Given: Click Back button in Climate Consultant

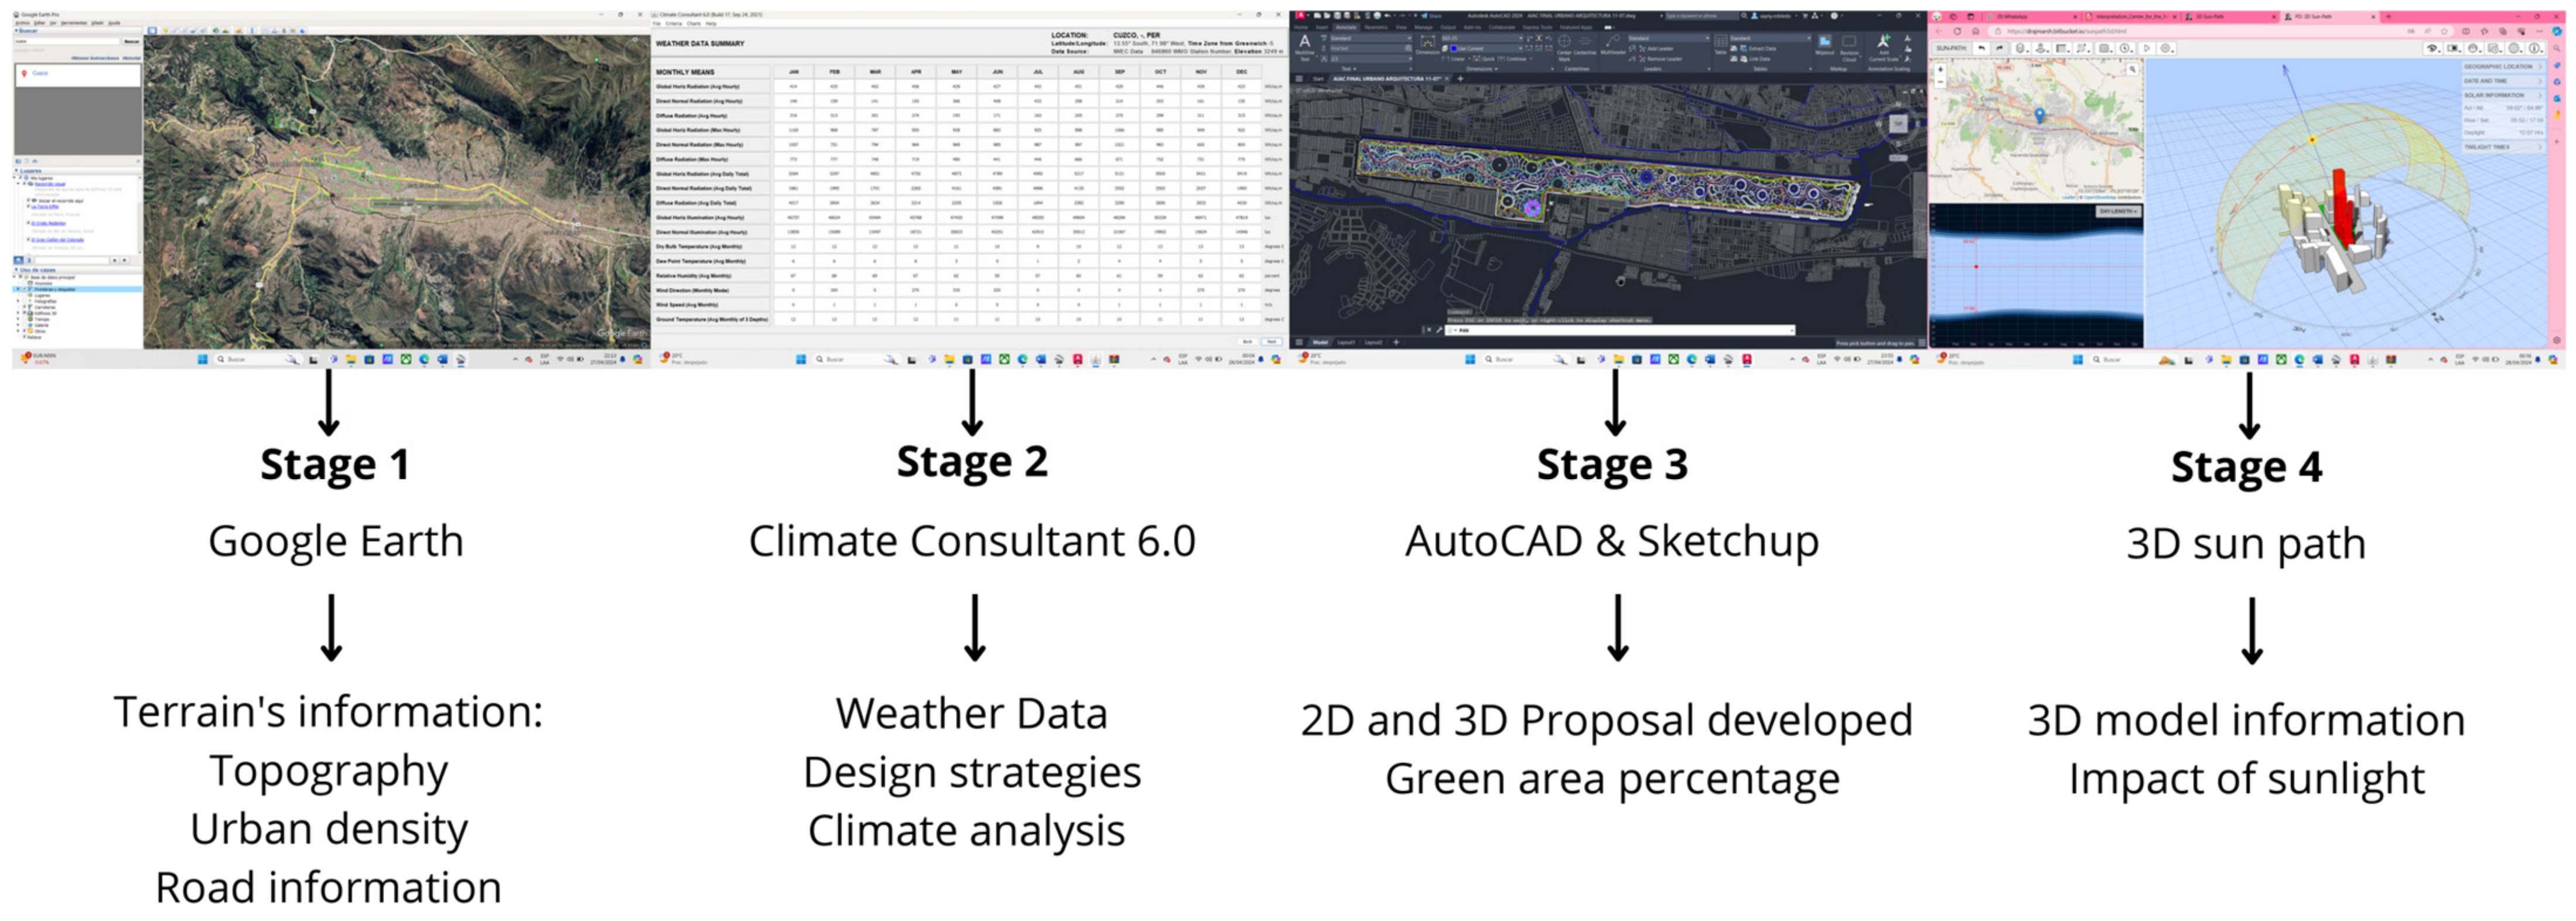Looking at the screenshot, I should pyautogui.click(x=1247, y=342).
